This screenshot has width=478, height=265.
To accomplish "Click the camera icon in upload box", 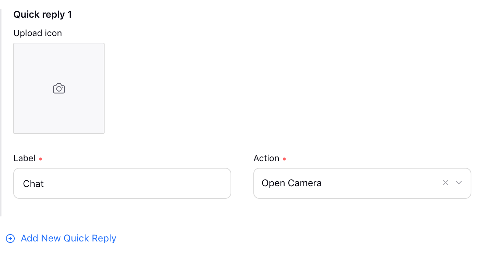I will click(x=59, y=89).
